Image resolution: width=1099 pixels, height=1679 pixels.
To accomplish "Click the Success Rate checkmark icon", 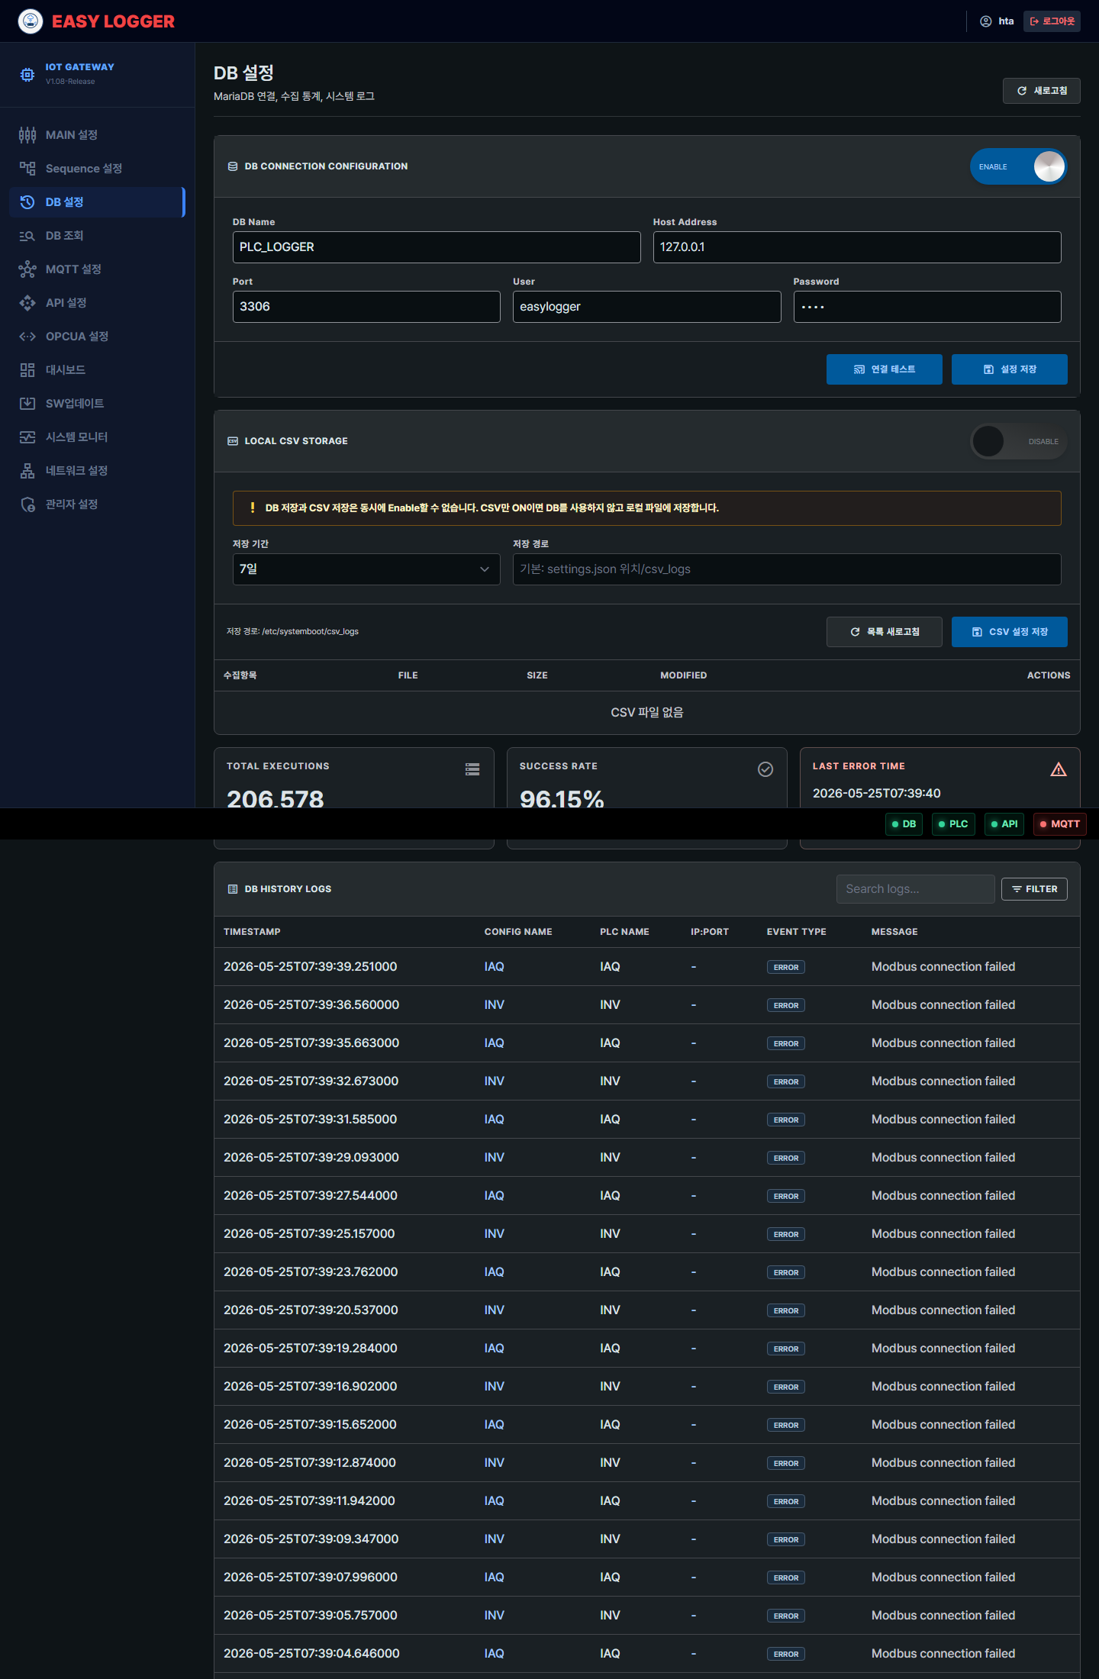I will [x=765, y=769].
